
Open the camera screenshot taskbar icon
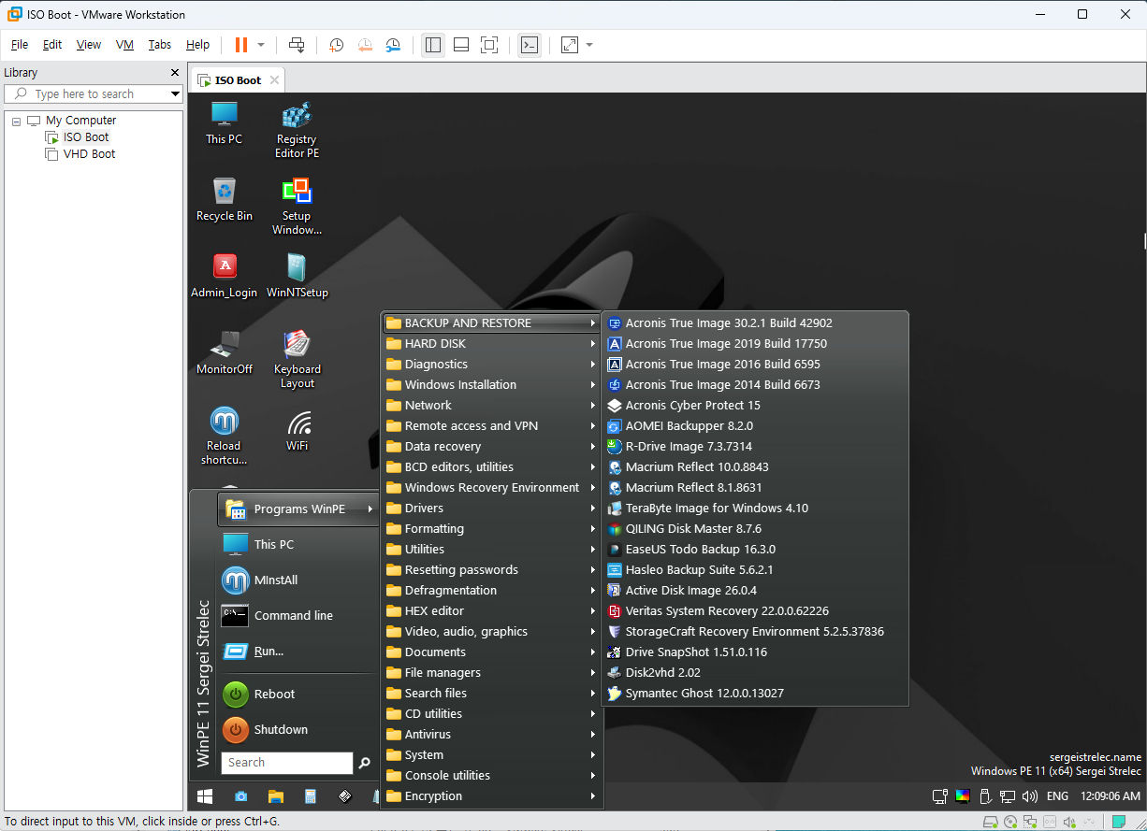[240, 796]
